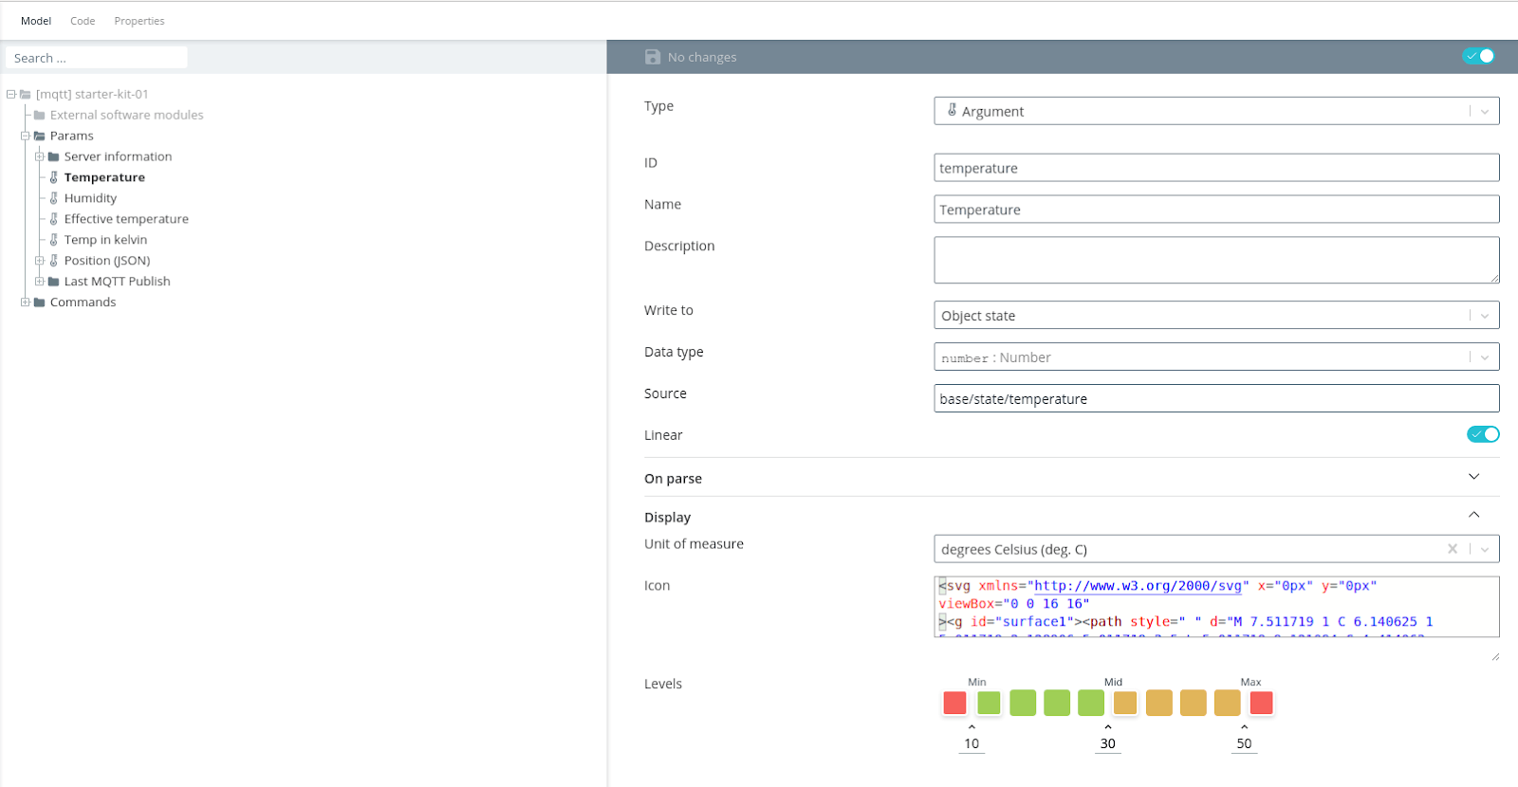Click folder icon of External software modules
The image size is (1518, 787).
(x=40, y=115)
